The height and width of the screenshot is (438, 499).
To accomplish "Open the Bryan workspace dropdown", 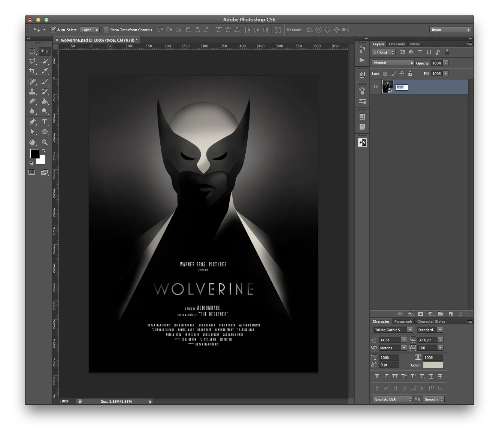I will (450, 30).
